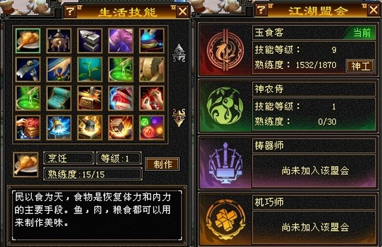Select the 玉食客 guild entry
Image resolution: width=382 pixels, height=247 pixels.
(288, 50)
